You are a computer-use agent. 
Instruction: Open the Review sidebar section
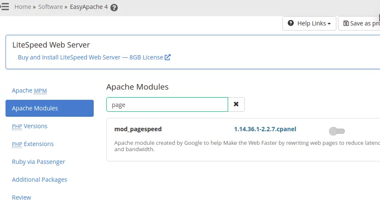coord(22,197)
